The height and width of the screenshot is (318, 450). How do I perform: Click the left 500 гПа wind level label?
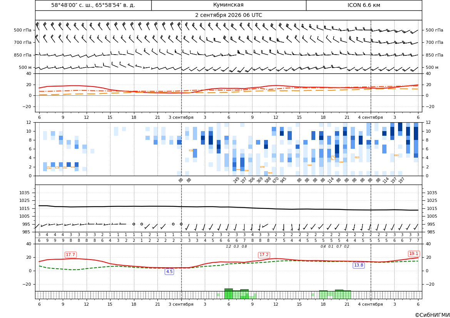[23, 30]
